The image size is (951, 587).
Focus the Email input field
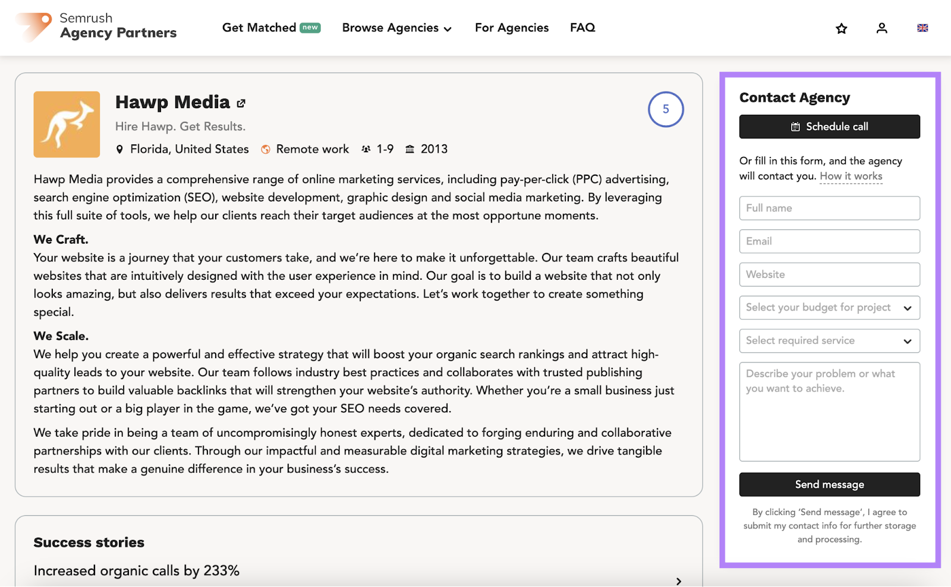point(830,241)
